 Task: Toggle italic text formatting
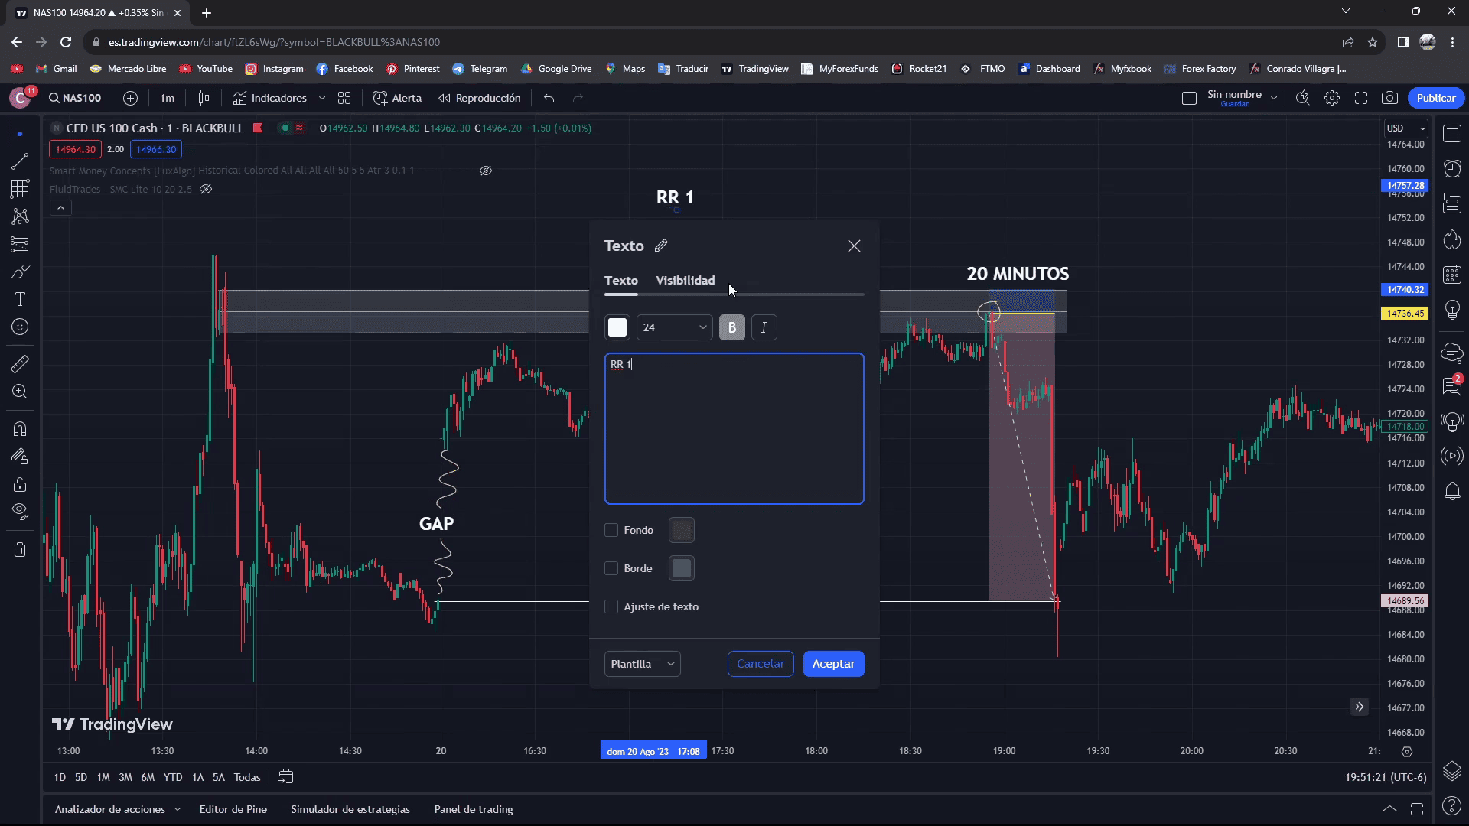tap(764, 327)
